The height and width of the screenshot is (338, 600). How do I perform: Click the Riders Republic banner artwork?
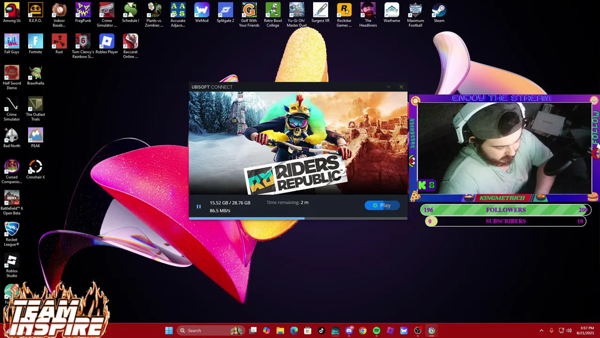point(298,143)
